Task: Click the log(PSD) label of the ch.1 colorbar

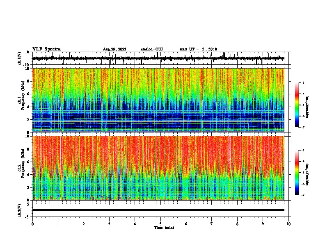Action: (307, 107)
